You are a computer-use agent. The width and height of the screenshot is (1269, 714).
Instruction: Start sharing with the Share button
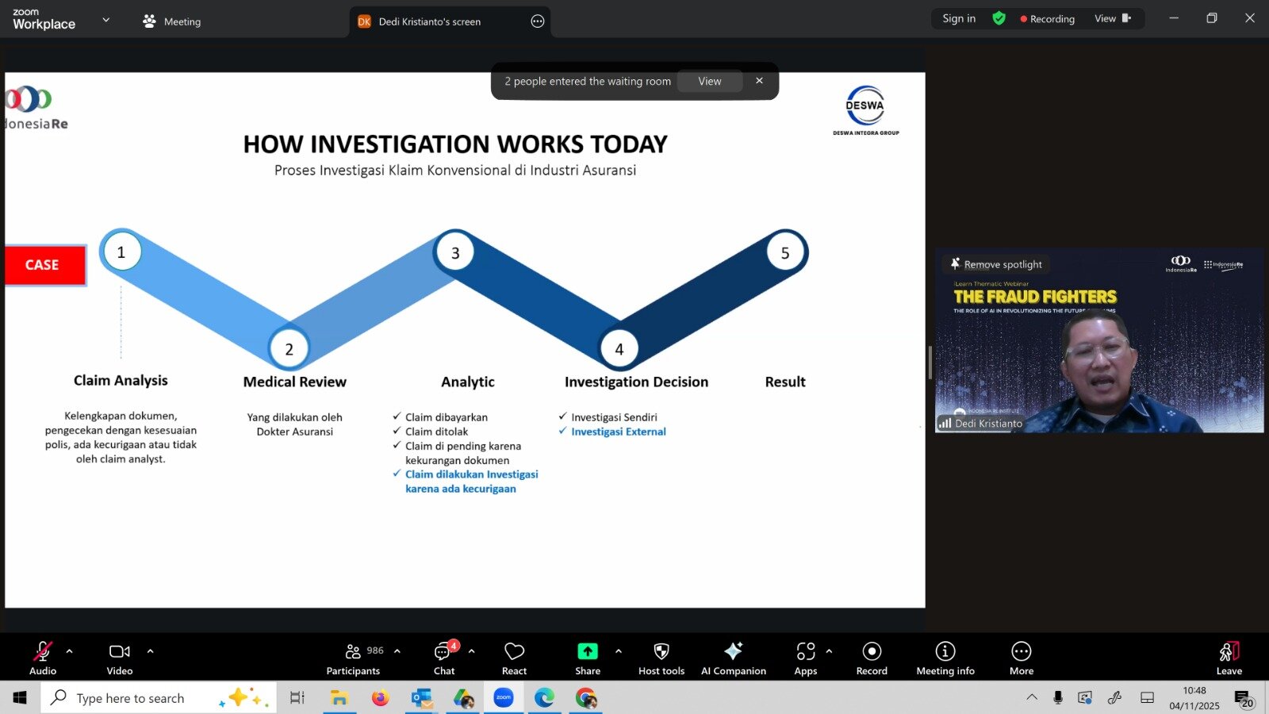pyautogui.click(x=587, y=657)
